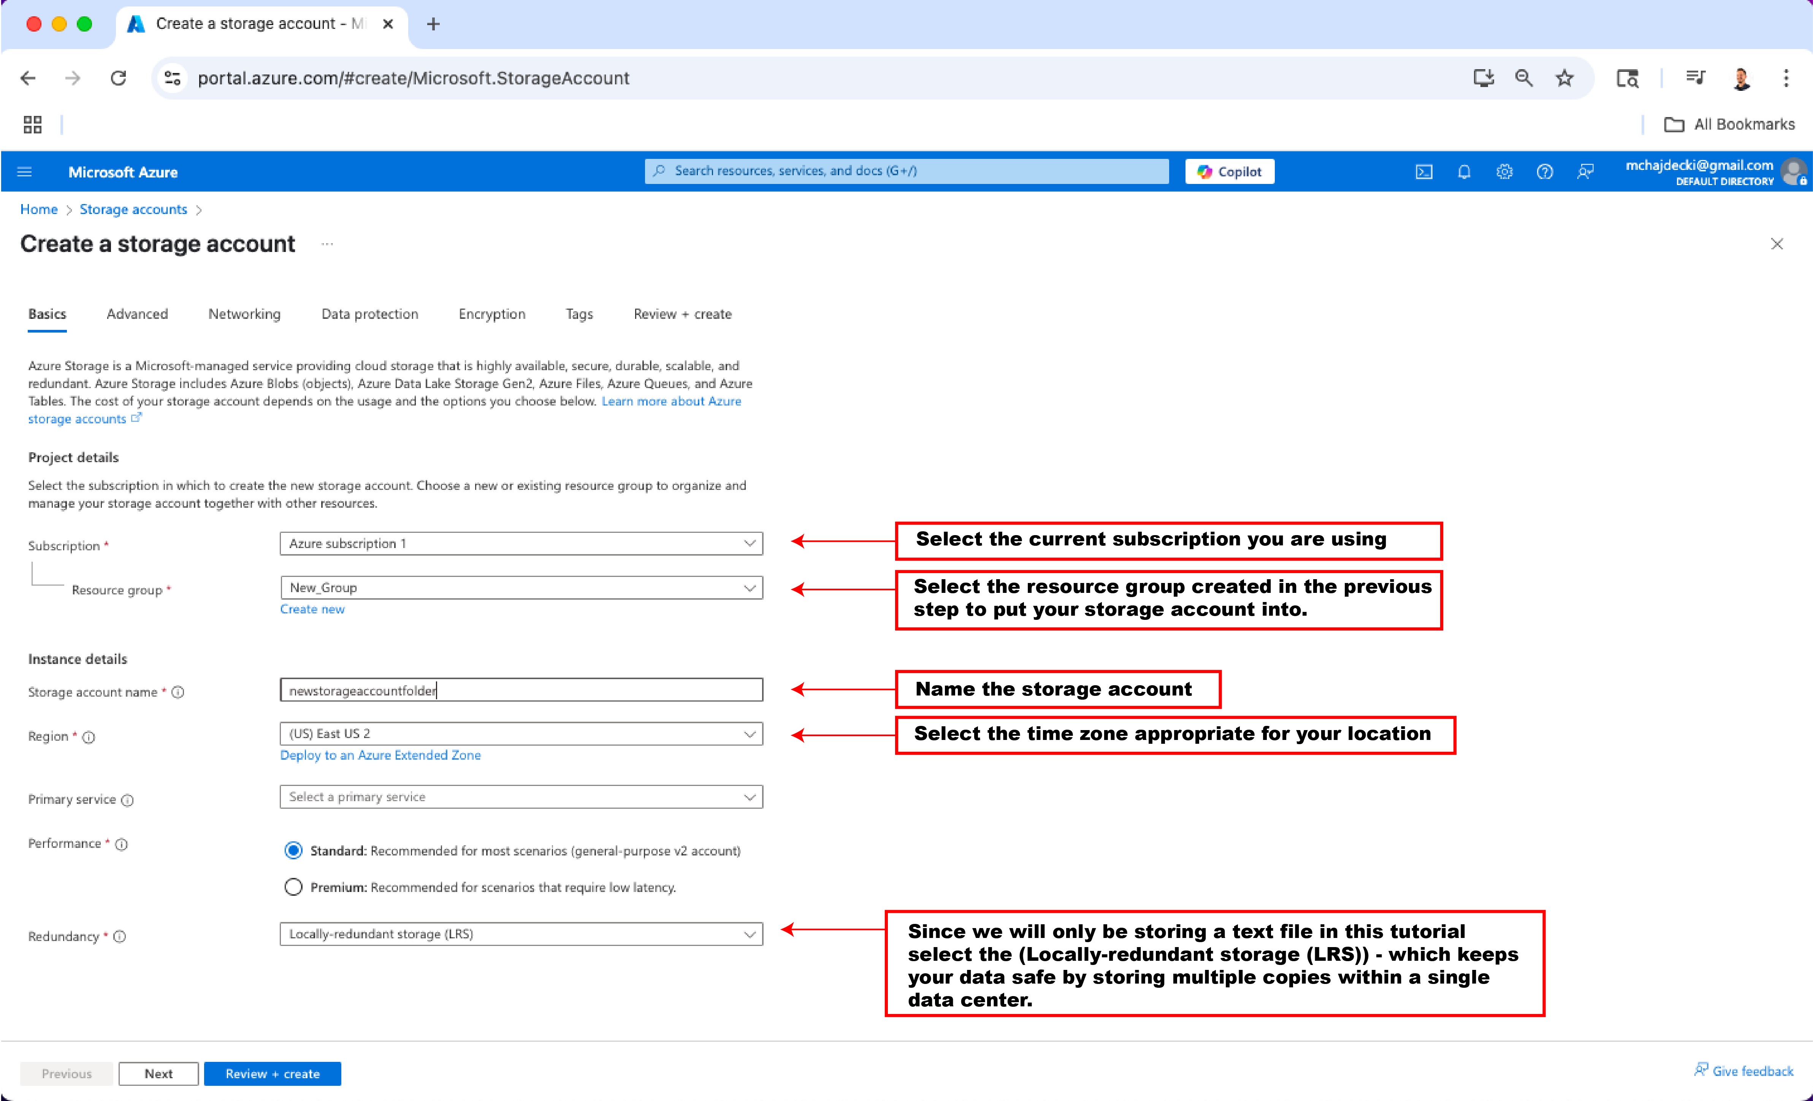Open the media control icon in the Chrome toolbar
Image resolution: width=1813 pixels, height=1101 pixels.
(1695, 78)
